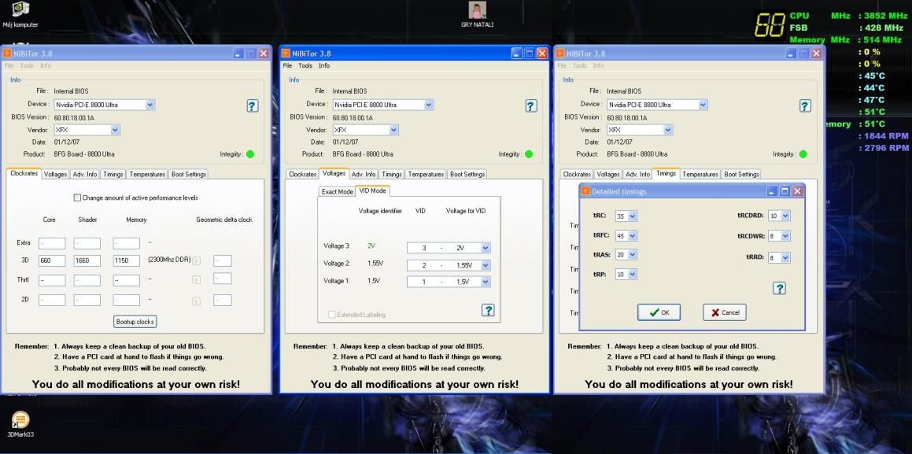Click the Detailed timings dialog title icon
The height and width of the screenshot is (454, 912).
[x=585, y=191]
